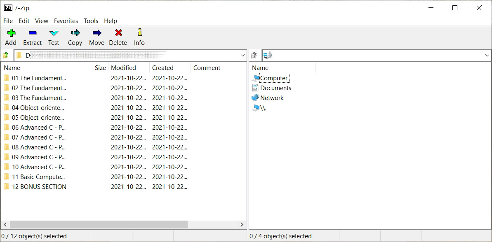Viewport: 492px width, 242px height.
Task: Click the right panel up-folder icon
Action: pyautogui.click(x=254, y=55)
